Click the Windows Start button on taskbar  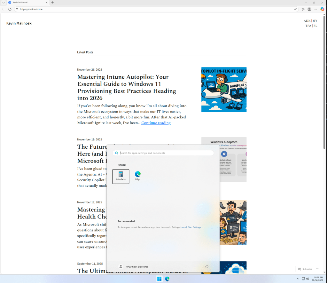pos(159,279)
